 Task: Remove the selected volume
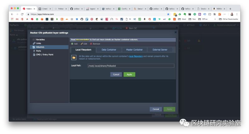[x=95, y=44]
